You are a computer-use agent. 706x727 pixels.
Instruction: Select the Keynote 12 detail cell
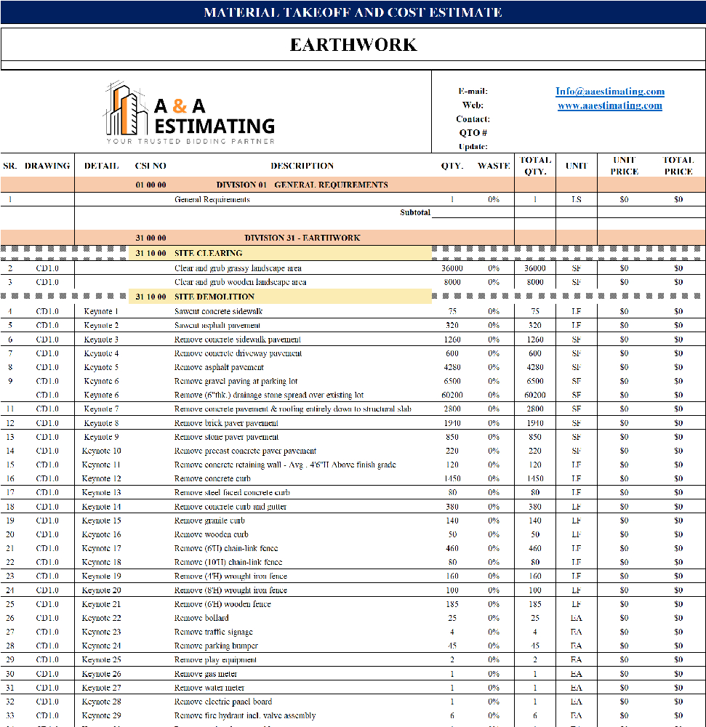[x=101, y=478]
